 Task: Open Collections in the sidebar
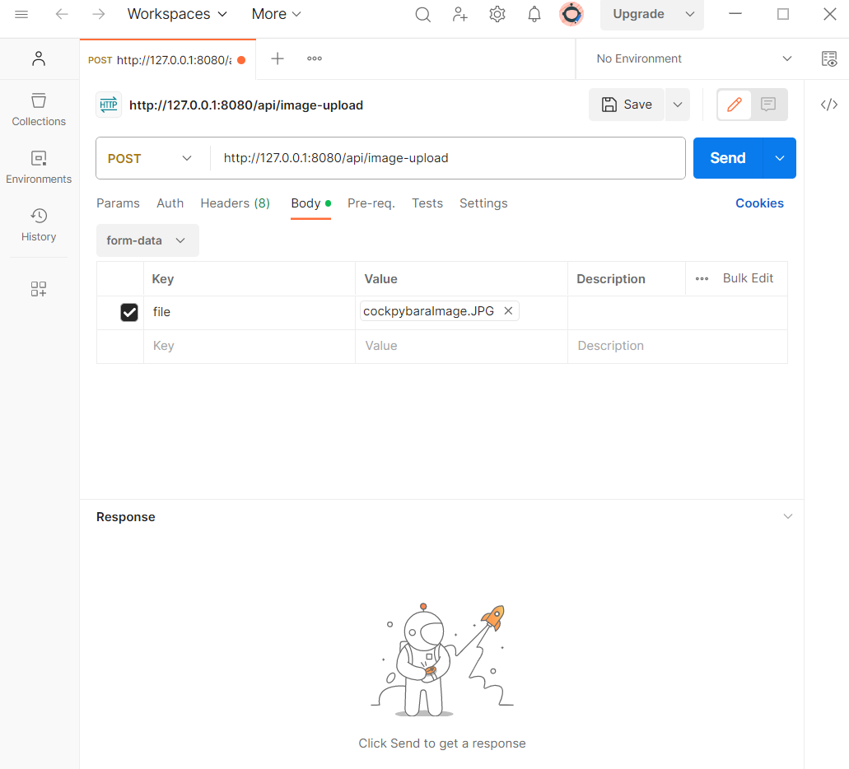(x=39, y=110)
